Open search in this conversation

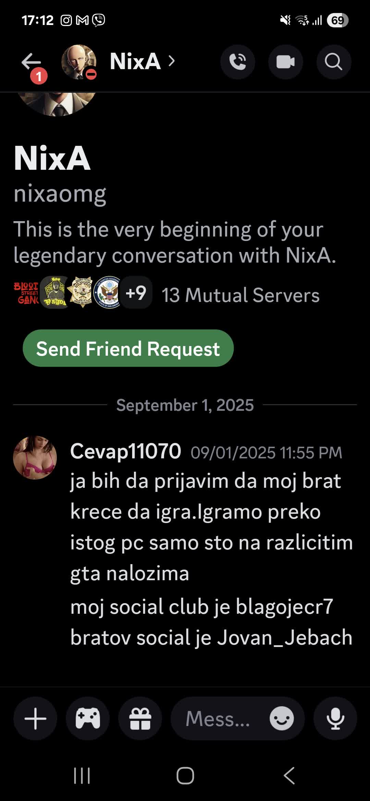pyautogui.click(x=334, y=62)
